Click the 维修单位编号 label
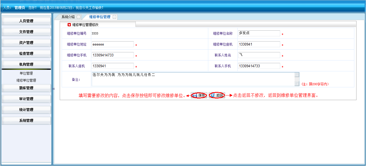Image resolution: width=366 pixels, height=166 pixels. pos(77,33)
